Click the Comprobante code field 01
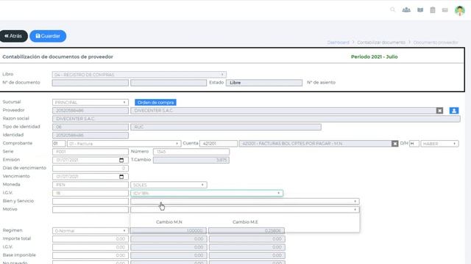471x264 pixels. [59, 144]
